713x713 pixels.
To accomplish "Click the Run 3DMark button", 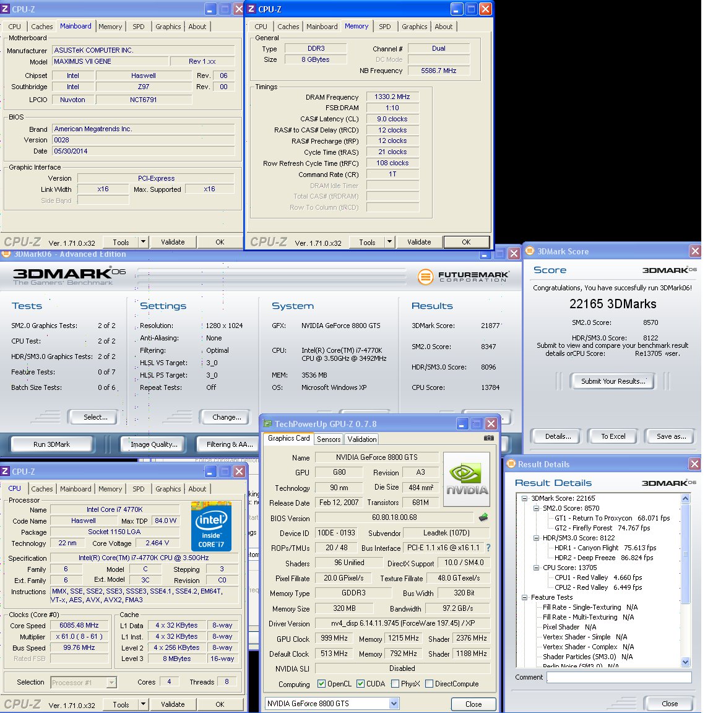I will point(52,444).
